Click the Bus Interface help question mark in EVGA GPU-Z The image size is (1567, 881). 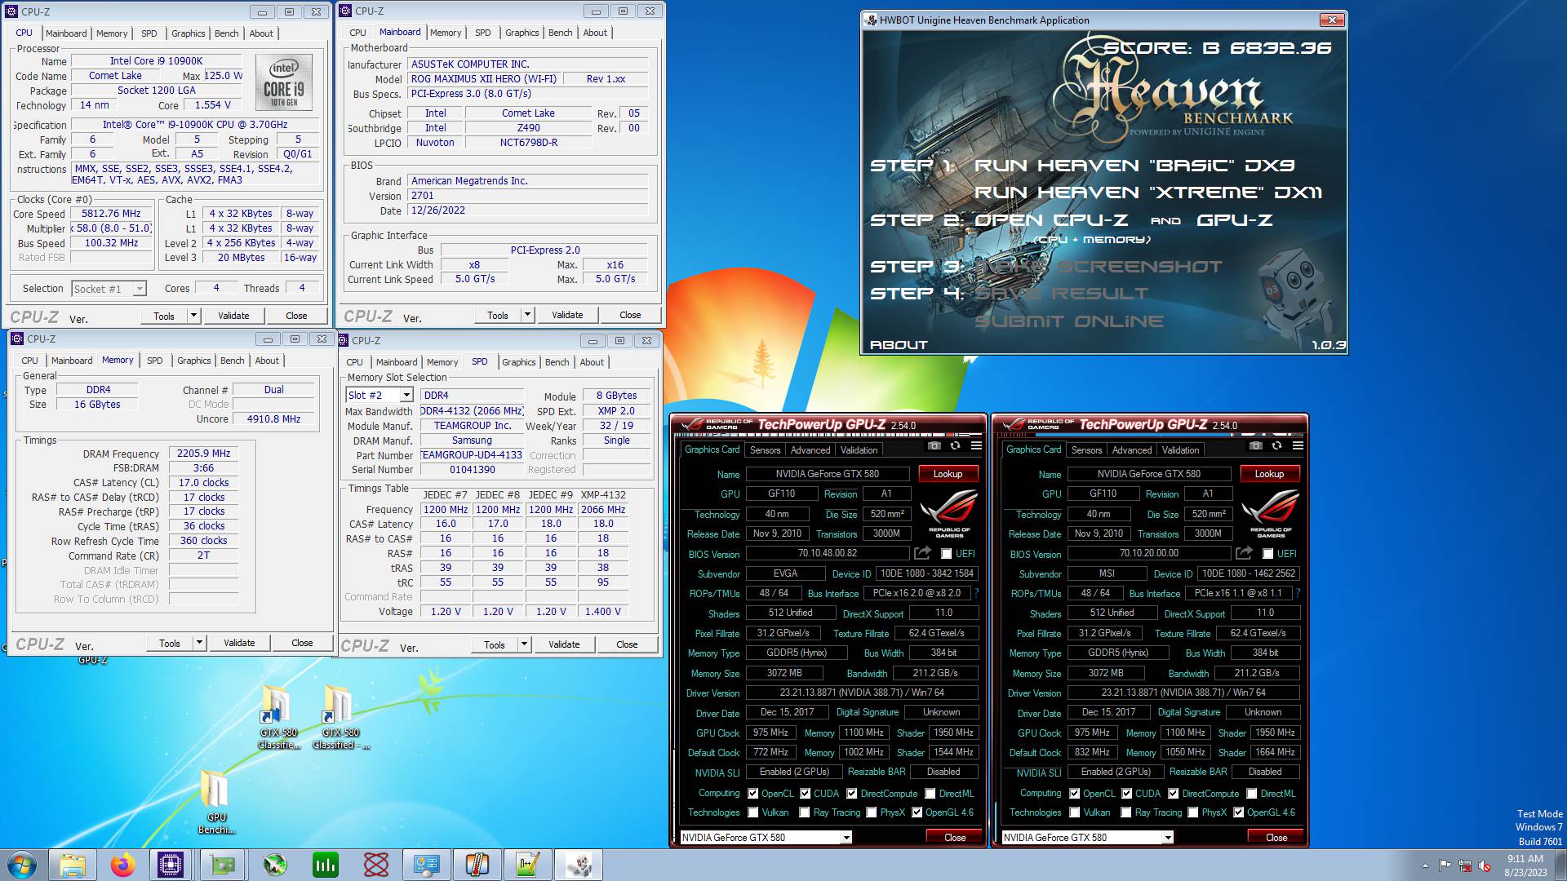click(977, 593)
